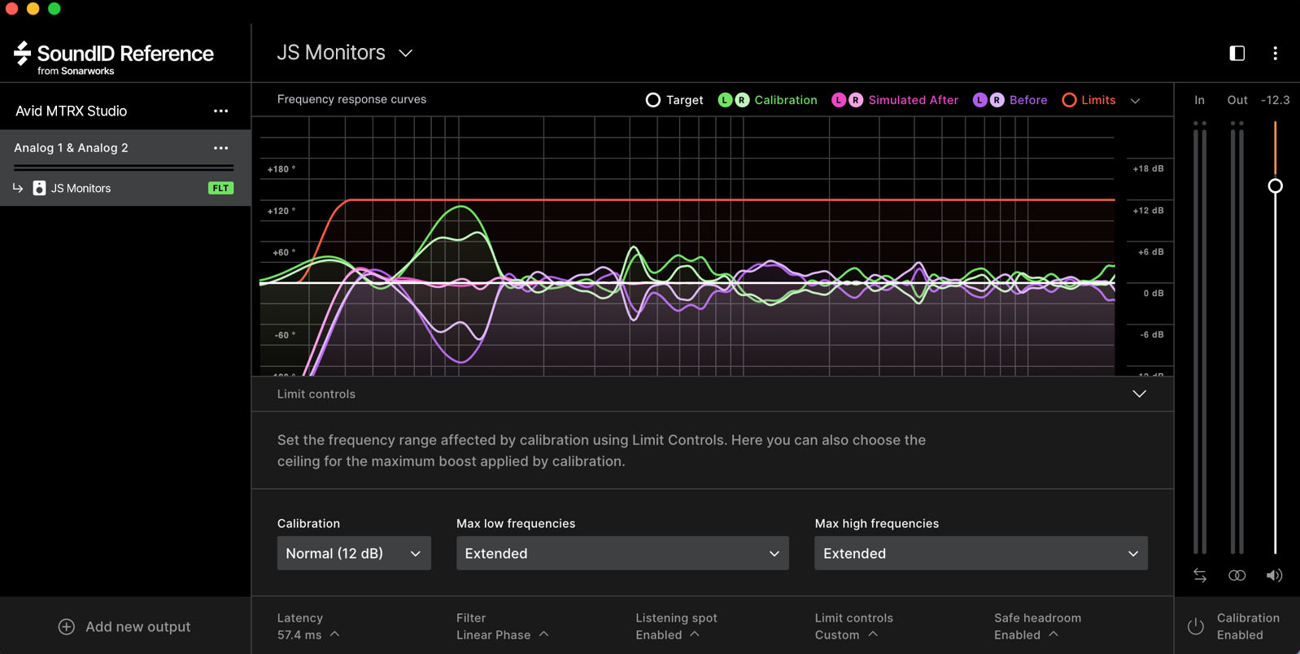Click the Calibration Enabled label
Screen dimensions: 1300x654
coord(1248,626)
